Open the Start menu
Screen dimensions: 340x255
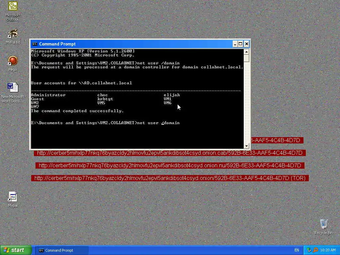(x=16, y=250)
